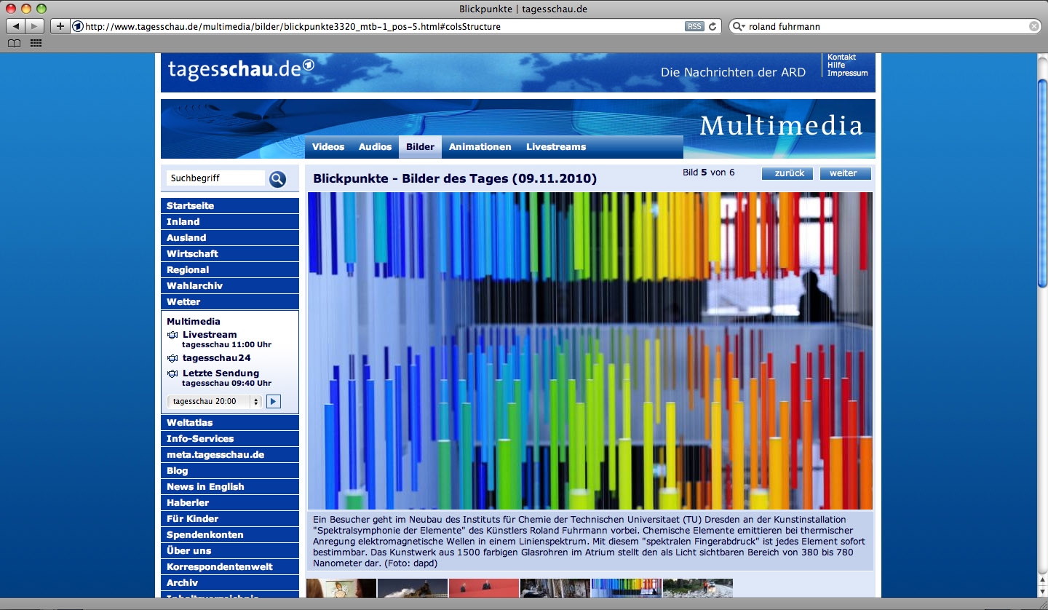Go to next picture with weiter
Image resolution: width=1048 pixels, height=610 pixels.
(844, 173)
